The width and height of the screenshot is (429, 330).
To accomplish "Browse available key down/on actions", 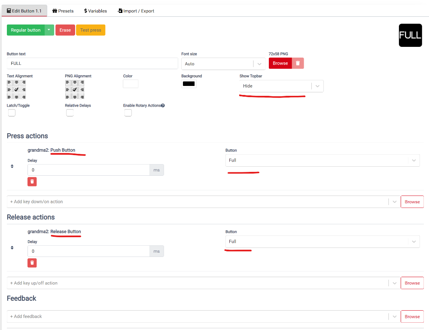I will click(x=412, y=202).
